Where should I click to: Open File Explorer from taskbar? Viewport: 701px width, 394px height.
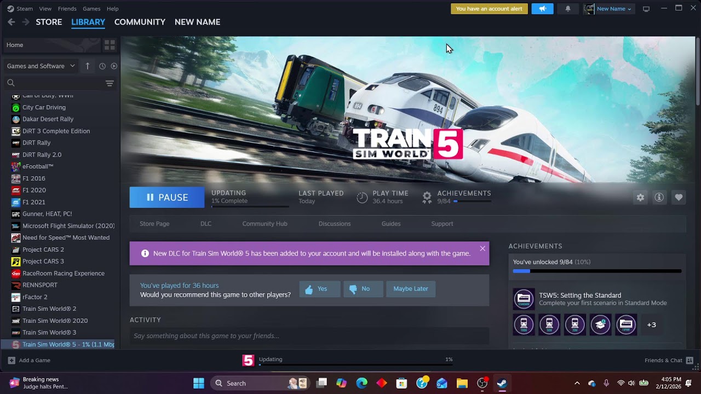[462, 383]
